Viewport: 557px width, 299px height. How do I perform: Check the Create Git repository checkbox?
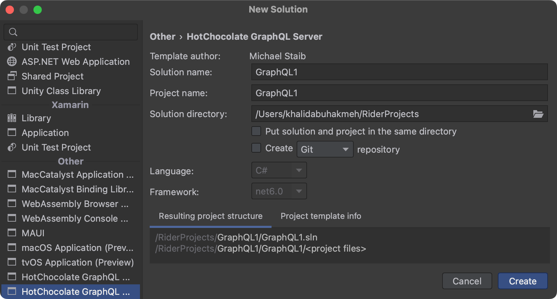256,148
